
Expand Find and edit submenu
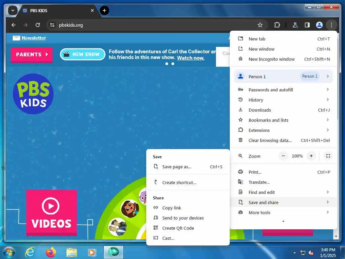tap(283, 192)
